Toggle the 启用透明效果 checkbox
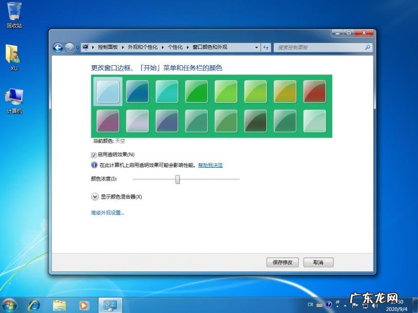 [x=94, y=154]
